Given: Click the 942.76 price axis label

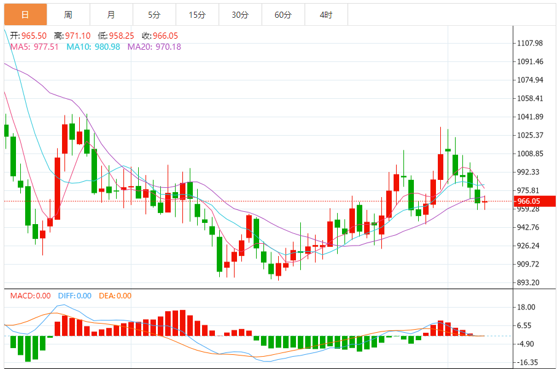Looking at the screenshot, I should point(528,227).
